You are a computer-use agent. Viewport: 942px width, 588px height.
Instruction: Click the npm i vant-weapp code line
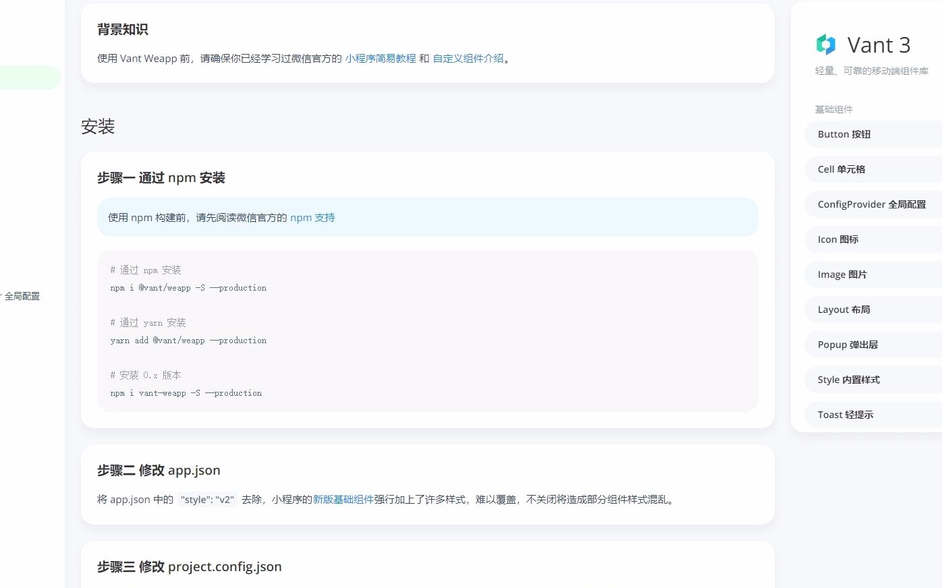186,393
